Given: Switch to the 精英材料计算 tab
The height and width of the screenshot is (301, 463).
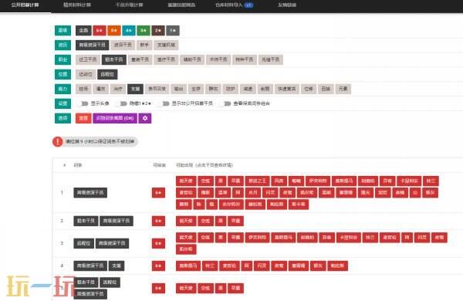Looking at the screenshot, I should pyautogui.click(x=77, y=5).
